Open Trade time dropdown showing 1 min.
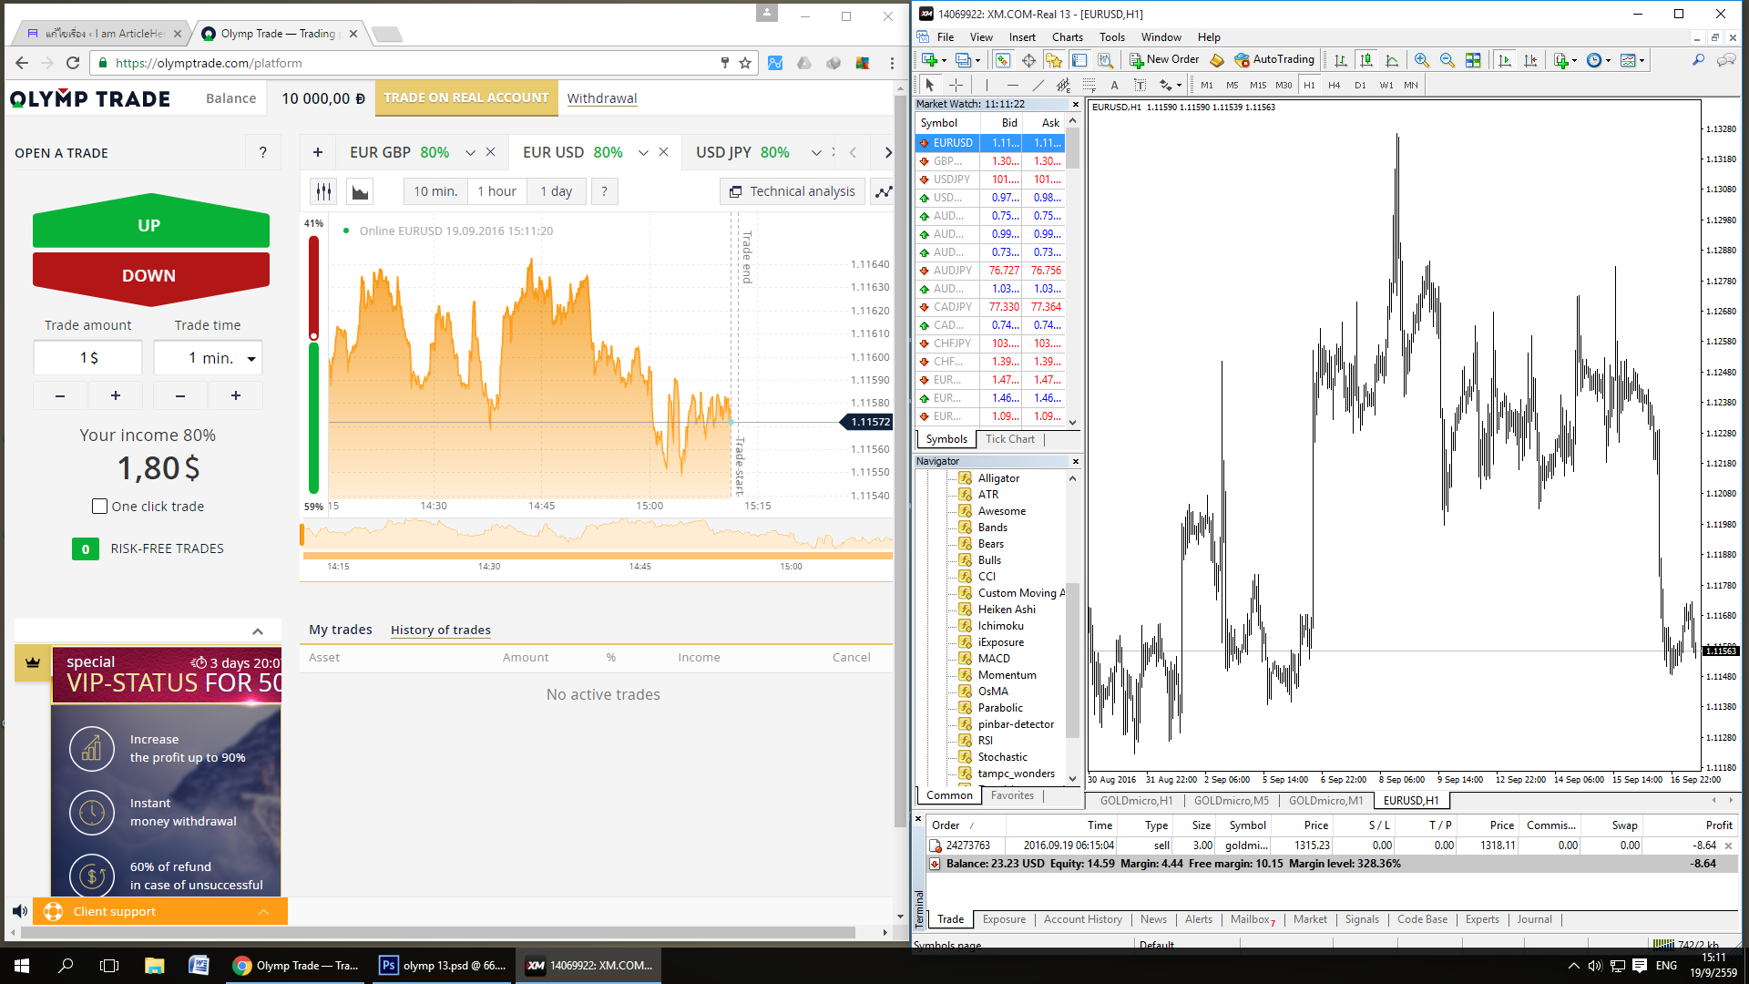 (x=209, y=358)
